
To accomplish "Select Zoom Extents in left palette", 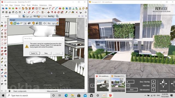I will tap(2, 76).
